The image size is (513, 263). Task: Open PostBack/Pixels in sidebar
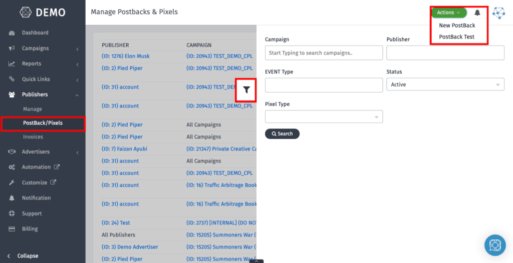click(43, 123)
